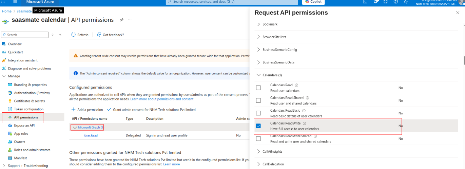
Task: Pin the API permissions page
Action: (x=121, y=20)
